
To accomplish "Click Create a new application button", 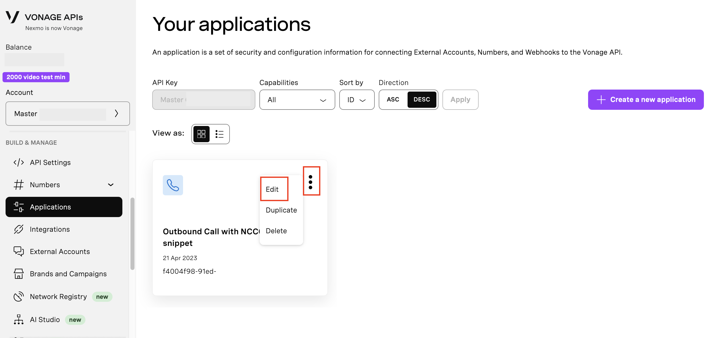I will tap(645, 100).
